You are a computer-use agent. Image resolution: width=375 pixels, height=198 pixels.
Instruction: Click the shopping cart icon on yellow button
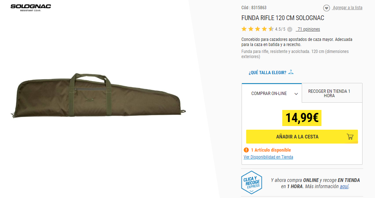350,137
